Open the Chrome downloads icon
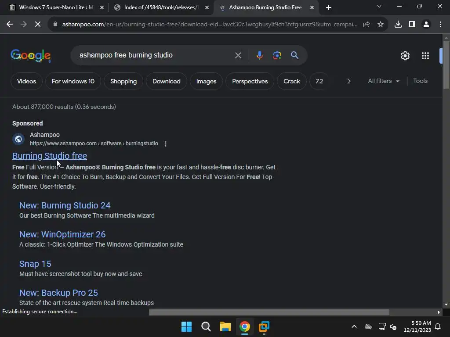Image resolution: width=450 pixels, height=337 pixels. [x=398, y=25]
